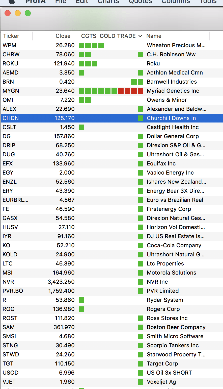Sort by the Name column header

[x=177, y=36]
